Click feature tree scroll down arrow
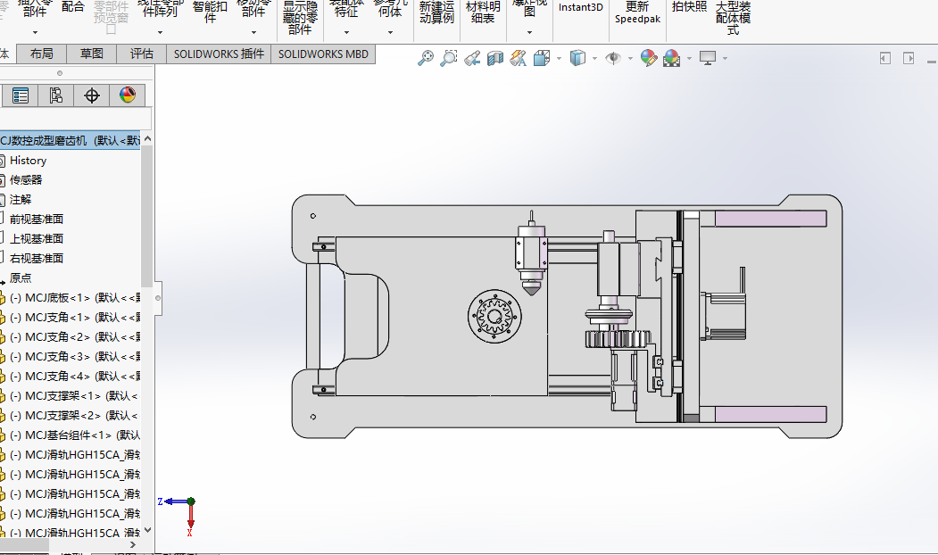938x555 pixels. 147,530
